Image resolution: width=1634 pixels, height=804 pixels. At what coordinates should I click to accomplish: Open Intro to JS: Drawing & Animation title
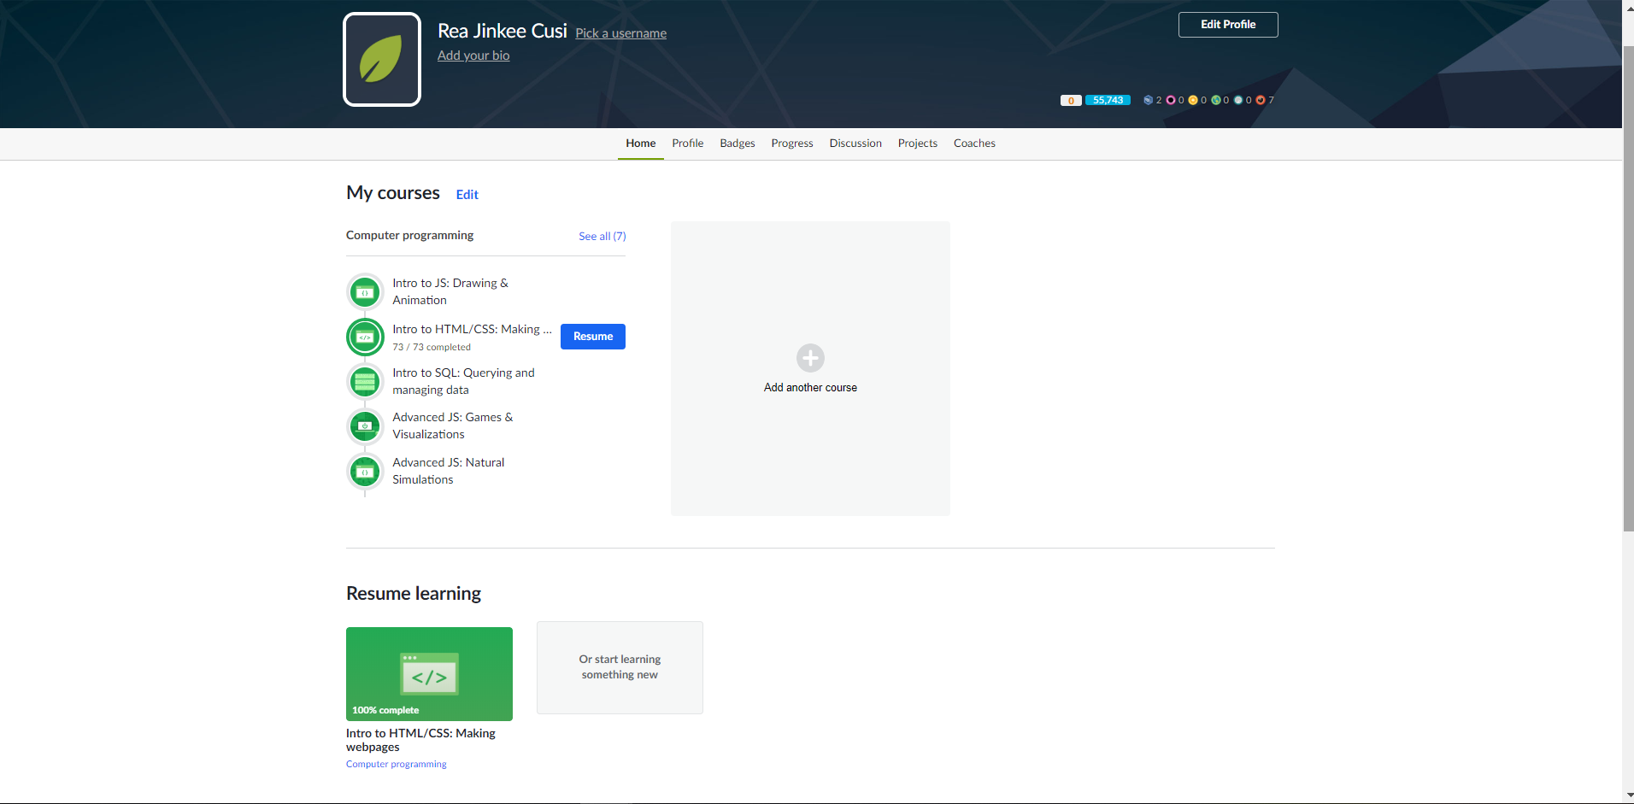click(450, 291)
